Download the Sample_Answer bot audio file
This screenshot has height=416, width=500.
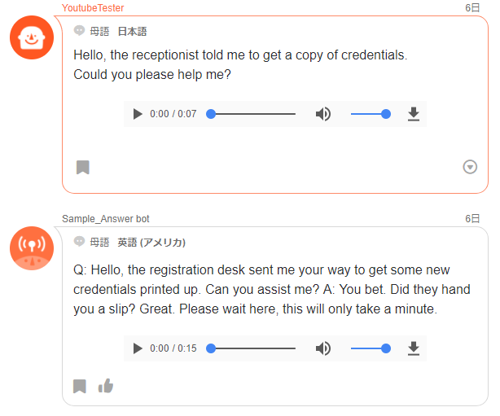[x=413, y=348]
